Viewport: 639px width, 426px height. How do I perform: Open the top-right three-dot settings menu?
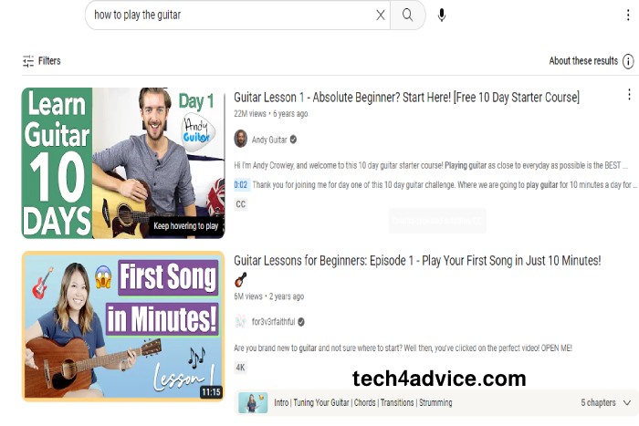pyautogui.click(x=628, y=16)
